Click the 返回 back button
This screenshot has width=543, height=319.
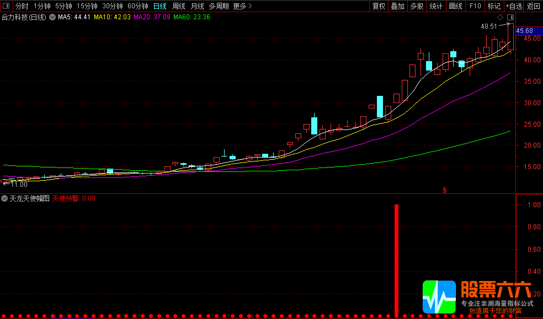click(x=533, y=6)
